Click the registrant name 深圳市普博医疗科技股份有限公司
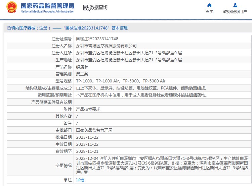The height and width of the screenshot is (186, 252). [106, 46]
